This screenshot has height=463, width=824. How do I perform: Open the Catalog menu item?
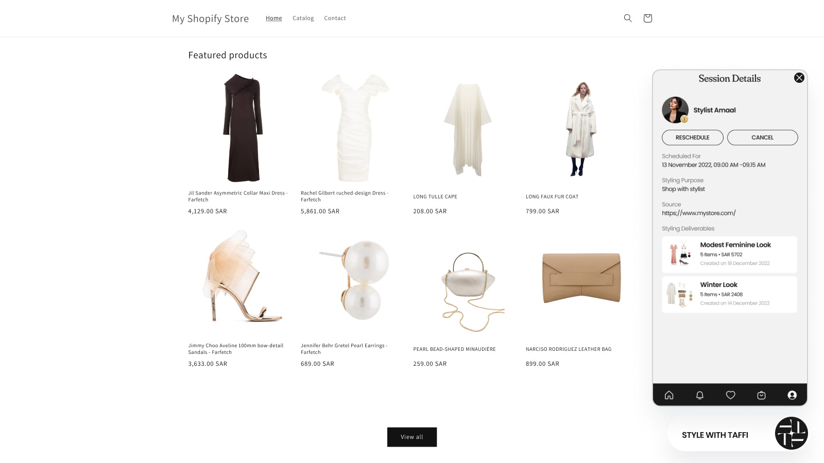coord(303,18)
